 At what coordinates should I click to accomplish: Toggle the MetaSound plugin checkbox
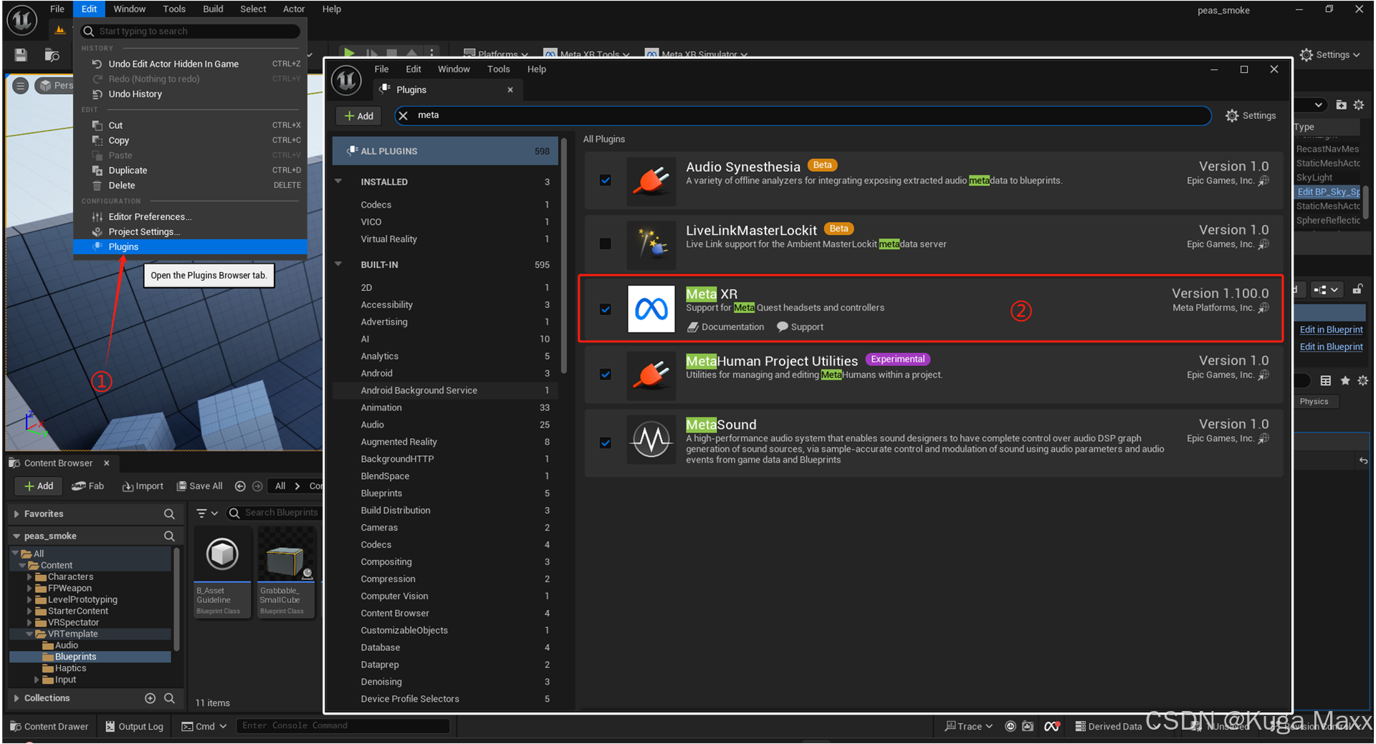pyautogui.click(x=606, y=443)
